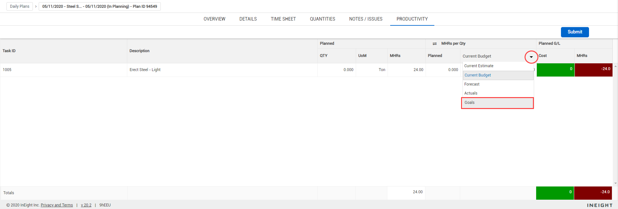Select Goals from the dropdown list
The image size is (618, 209).
pos(497,103)
